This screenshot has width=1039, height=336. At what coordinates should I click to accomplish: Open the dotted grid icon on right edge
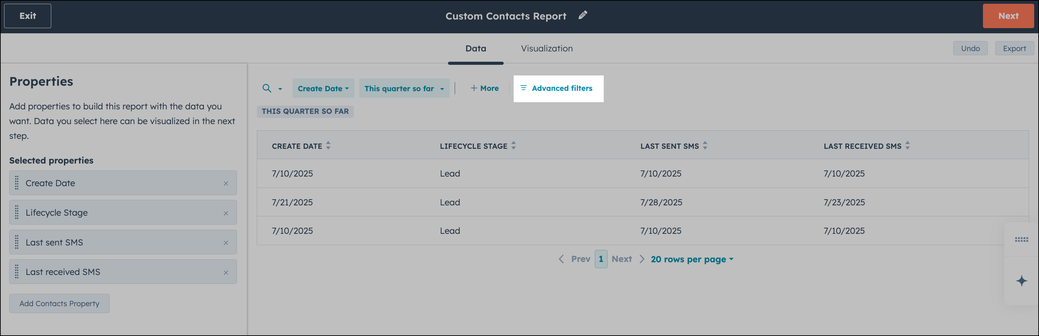coord(1021,239)
